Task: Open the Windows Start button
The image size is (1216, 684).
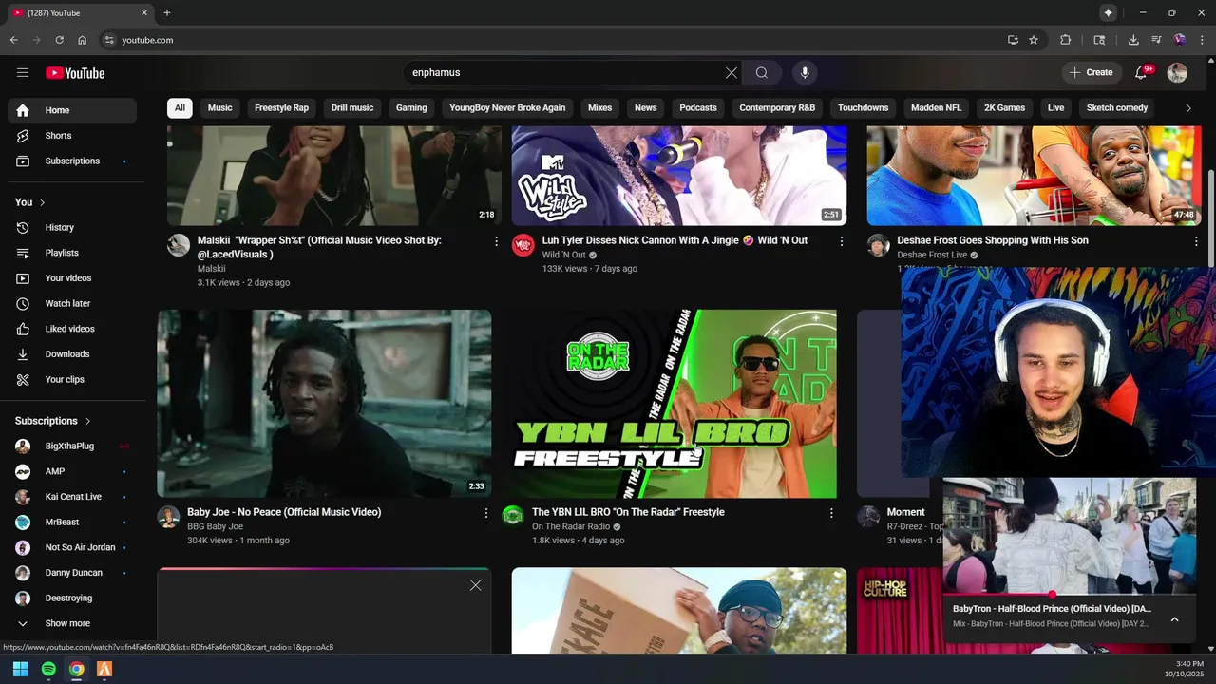Action: [x=20, y=669]
